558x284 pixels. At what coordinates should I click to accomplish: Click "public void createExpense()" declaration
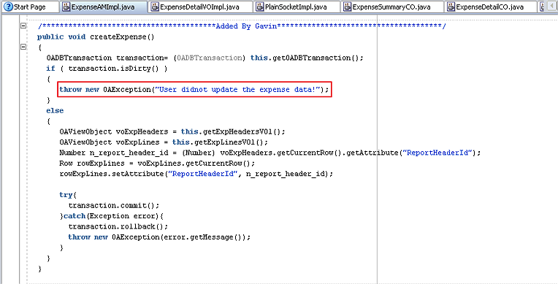click(96, 37)
